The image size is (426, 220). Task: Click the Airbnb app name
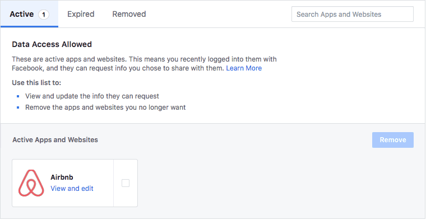point(62,177)
